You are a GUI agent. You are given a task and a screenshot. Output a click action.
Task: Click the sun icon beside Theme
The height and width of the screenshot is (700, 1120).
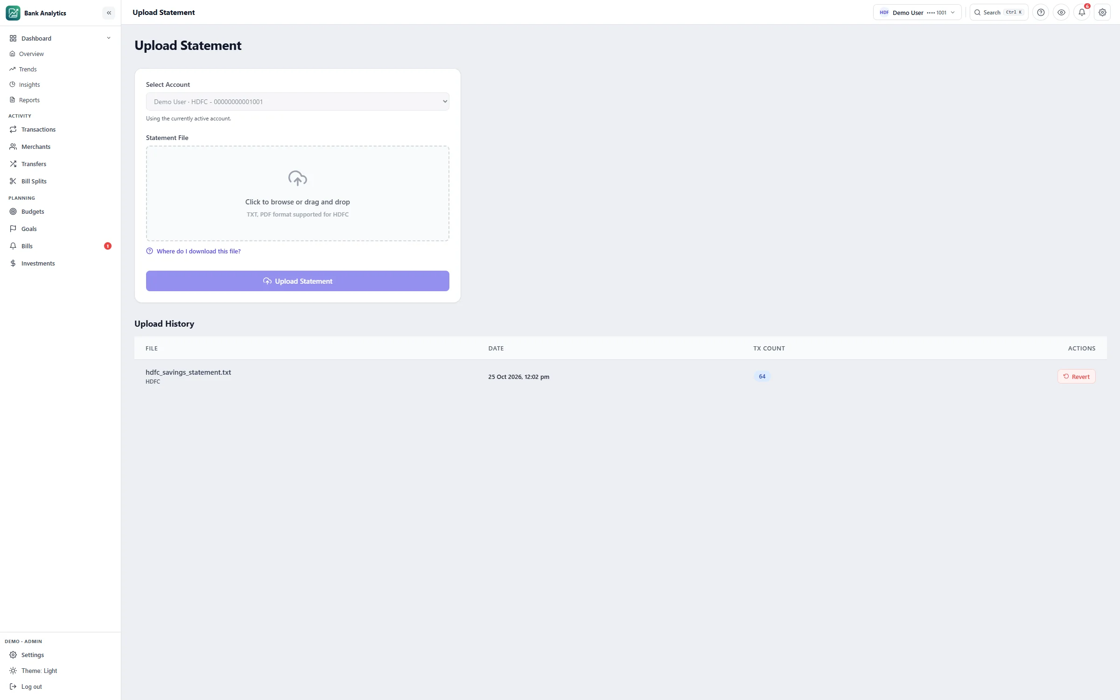13,671
